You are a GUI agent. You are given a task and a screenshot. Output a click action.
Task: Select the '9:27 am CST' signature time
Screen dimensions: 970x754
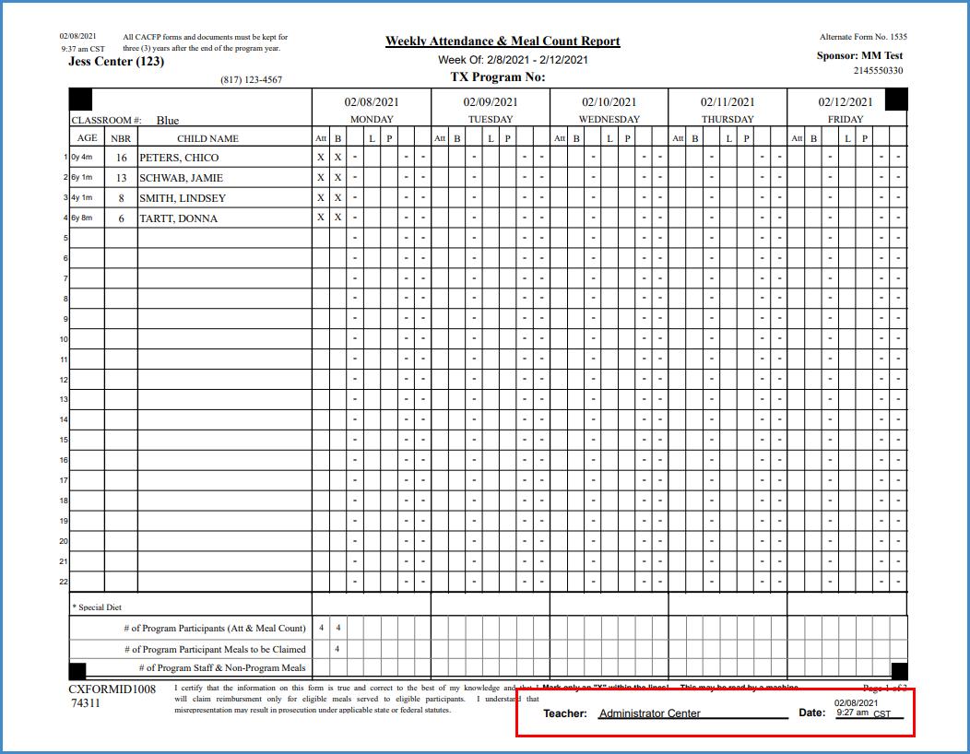[x=864, y=713]
